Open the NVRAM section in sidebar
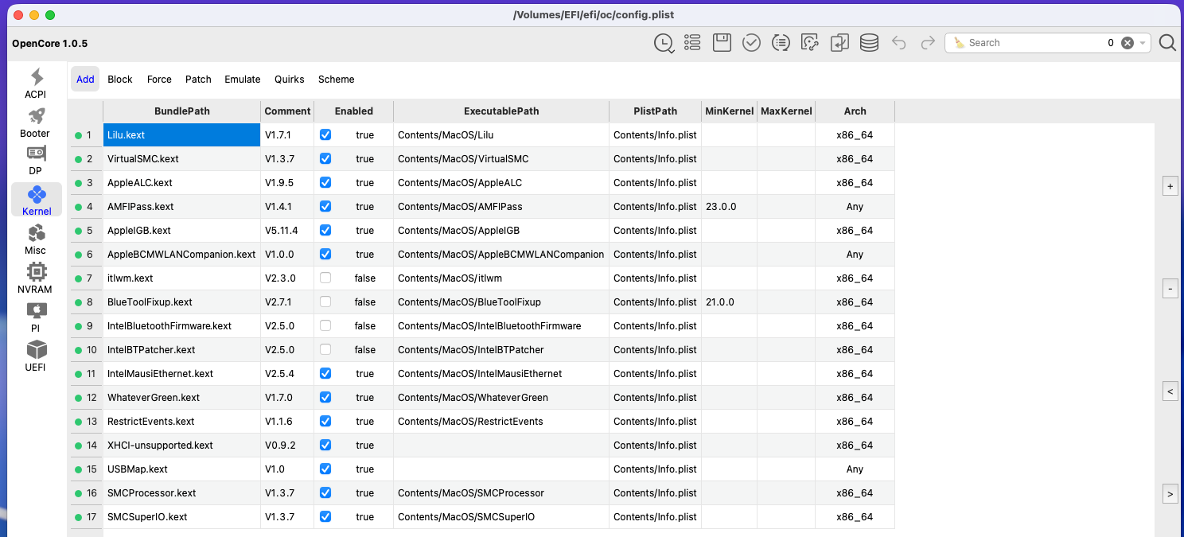 click(35, 278)
